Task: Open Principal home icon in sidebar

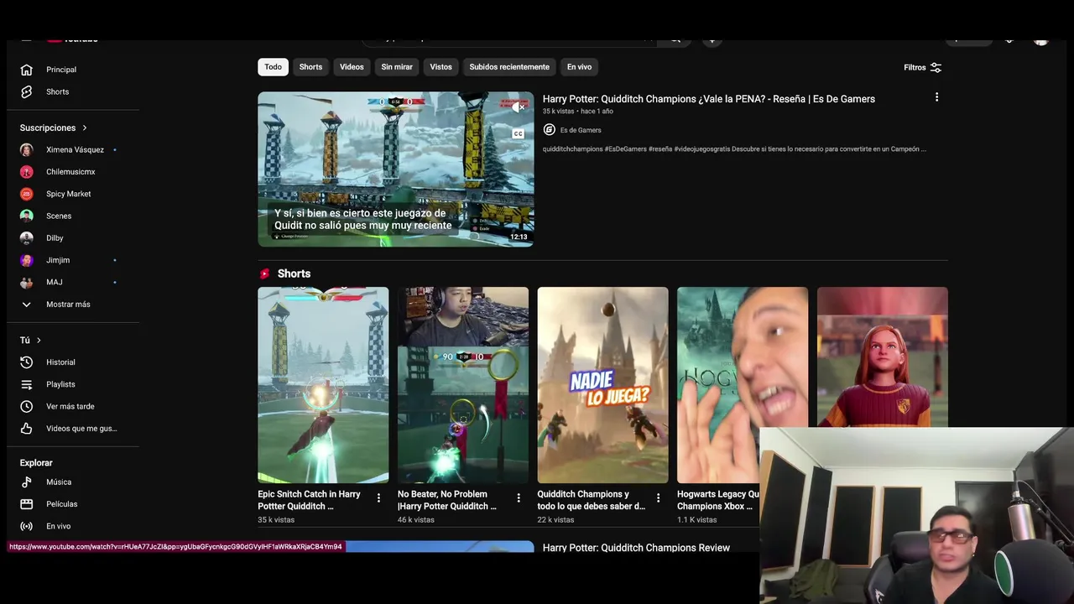Action: [26, 70]
